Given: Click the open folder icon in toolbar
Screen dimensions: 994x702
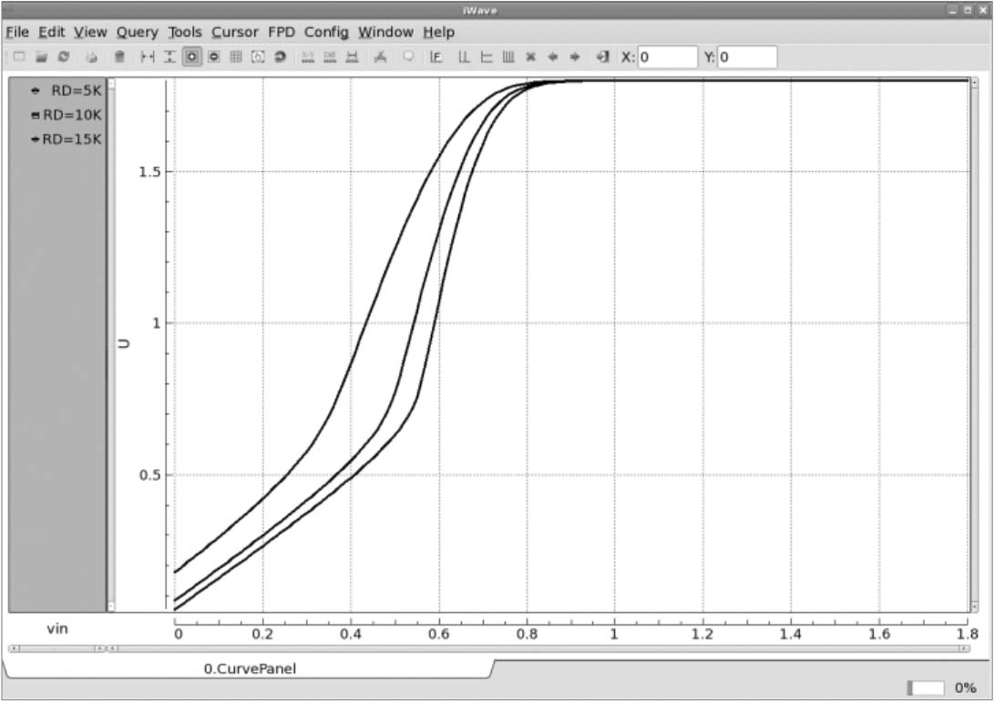Looking at the screenshot, I should point(41,57).
